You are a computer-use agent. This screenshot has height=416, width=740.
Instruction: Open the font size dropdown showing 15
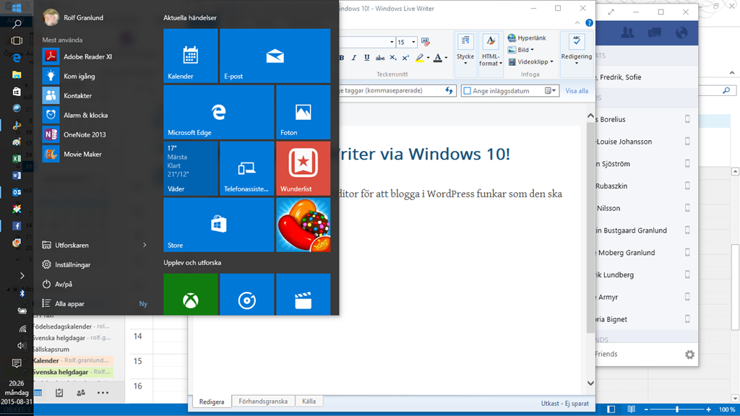pyautogui.click(x=412, y=43)
